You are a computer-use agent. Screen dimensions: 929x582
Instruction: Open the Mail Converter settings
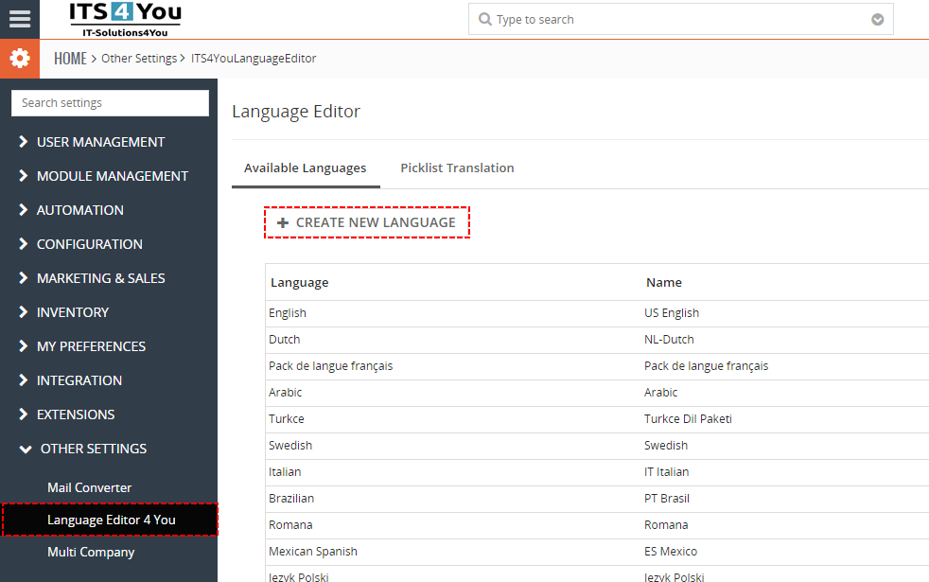pos(89,487)
